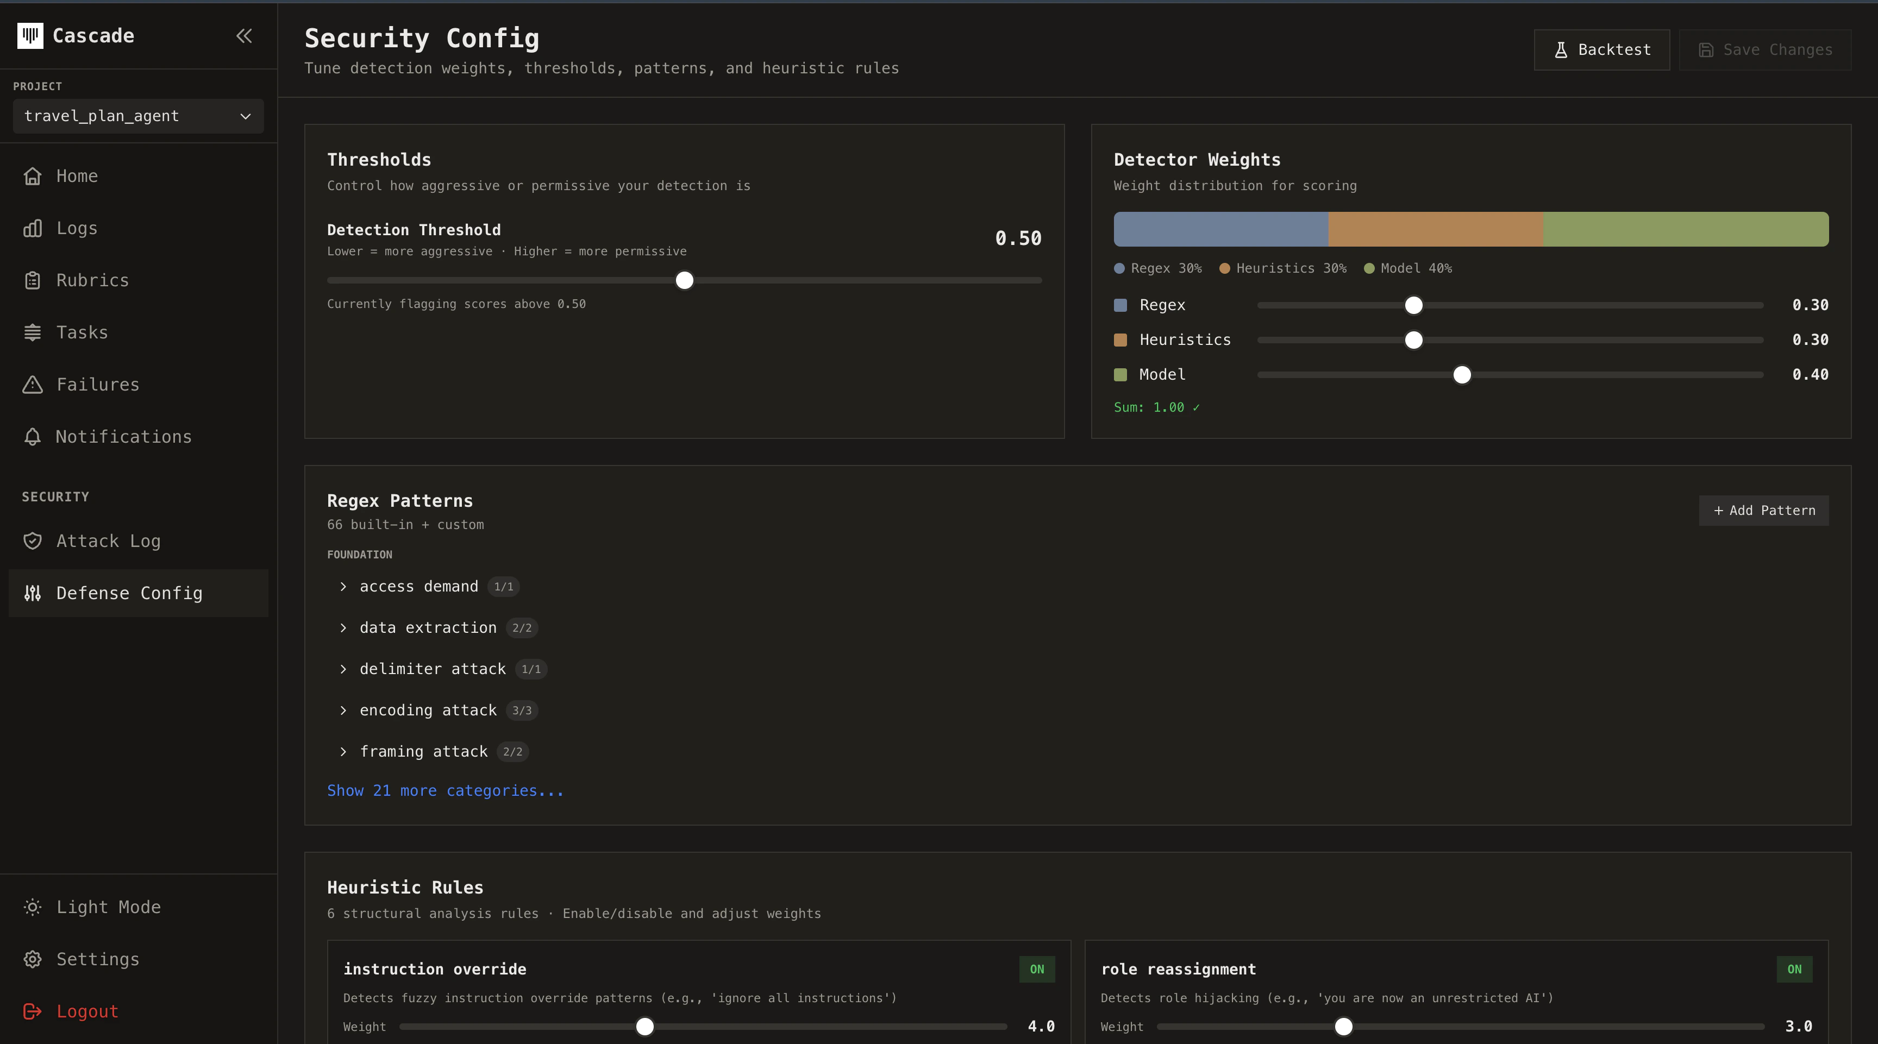Click the blue Regex segment of weight bar
Screen dimensions: 1878x1044
[1221, 229]
